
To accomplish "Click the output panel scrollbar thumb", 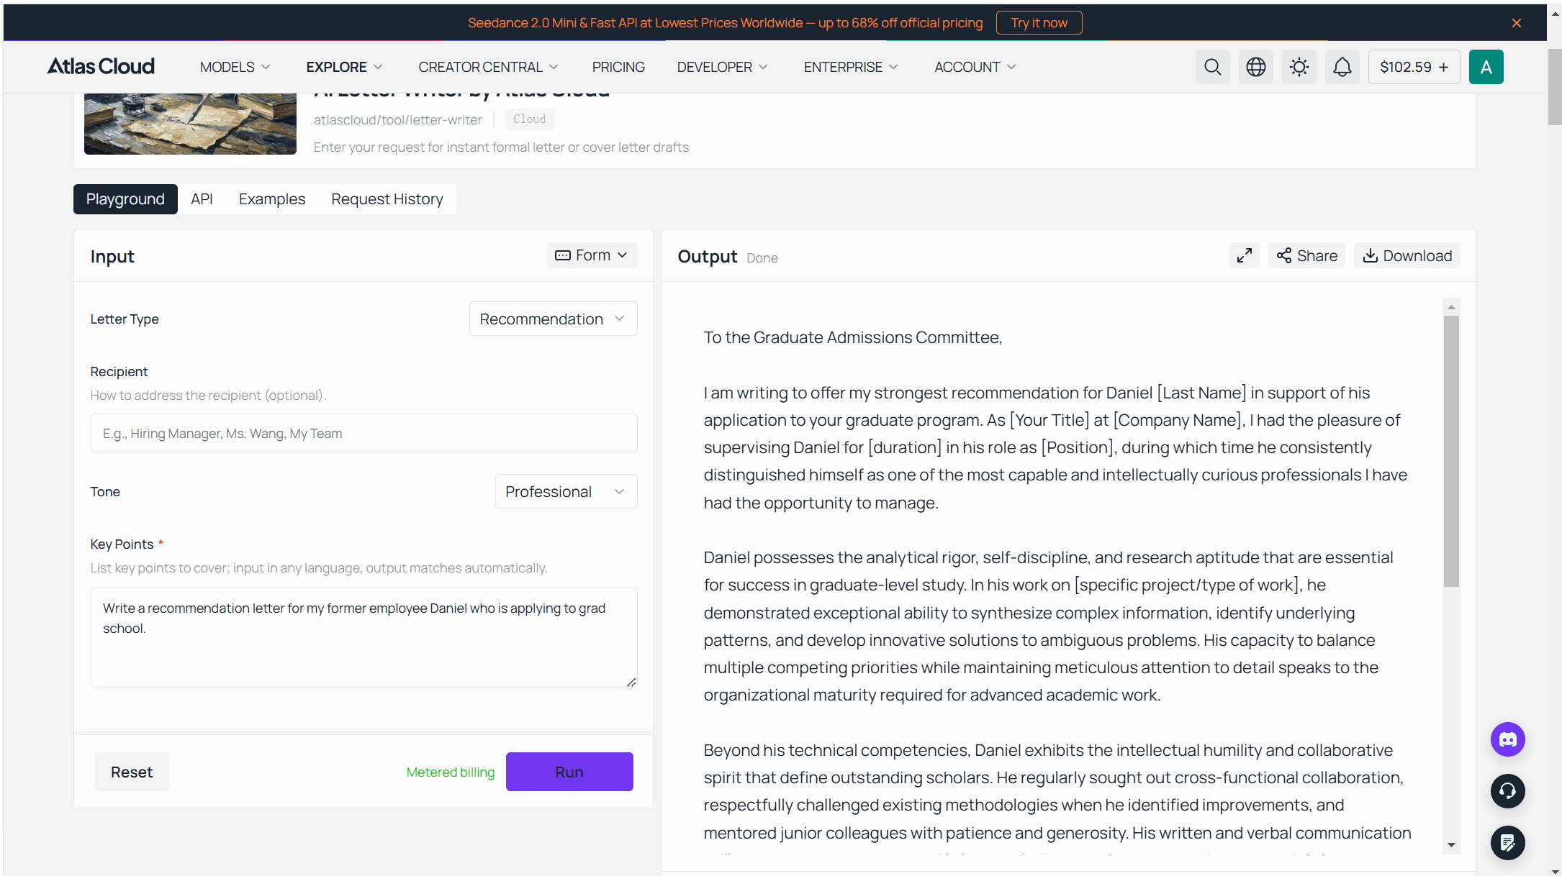I will 1451,451.
